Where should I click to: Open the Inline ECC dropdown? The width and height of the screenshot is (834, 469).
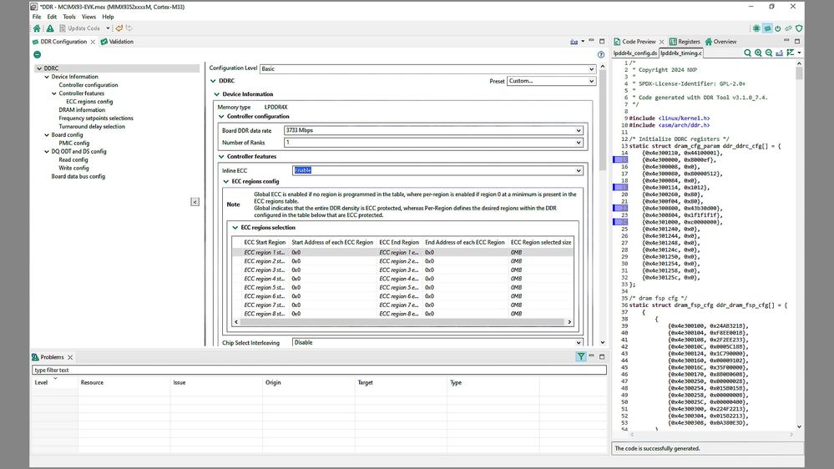pyautogui.click(x=437, y=171)
